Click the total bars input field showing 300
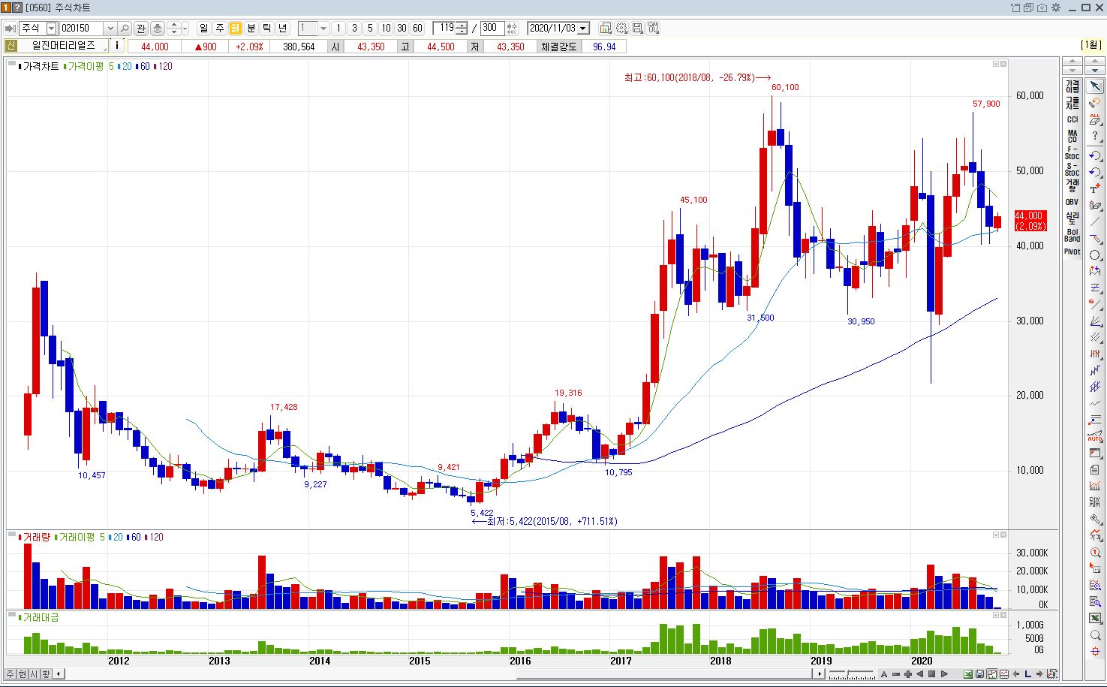Screen dimensions: 1107x687 (492, 28)
